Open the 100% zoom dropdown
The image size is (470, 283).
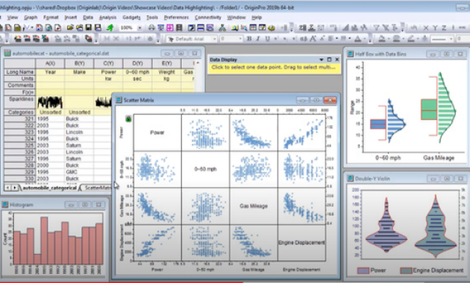coord(140,28)
